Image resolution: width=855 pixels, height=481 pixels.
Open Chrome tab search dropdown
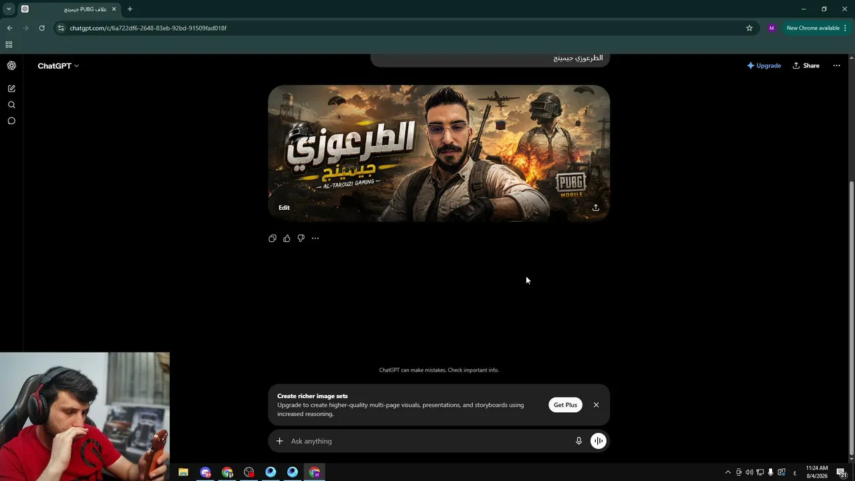pyautogui.click(x=9, y=9)
